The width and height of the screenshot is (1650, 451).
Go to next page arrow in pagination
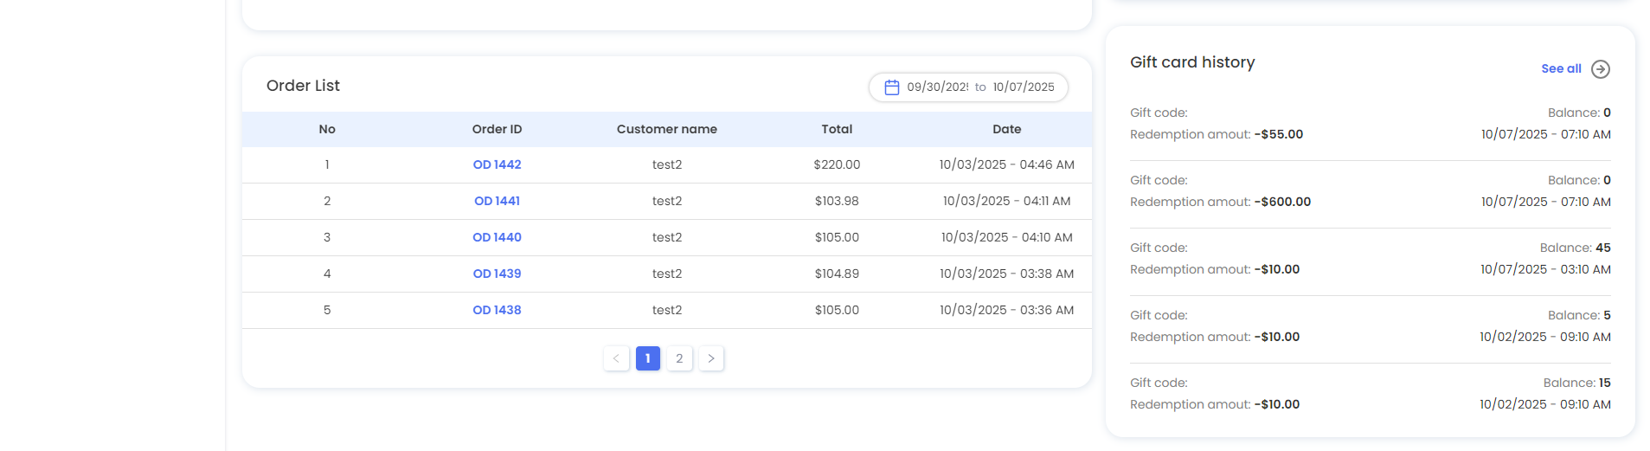point(710,358)
